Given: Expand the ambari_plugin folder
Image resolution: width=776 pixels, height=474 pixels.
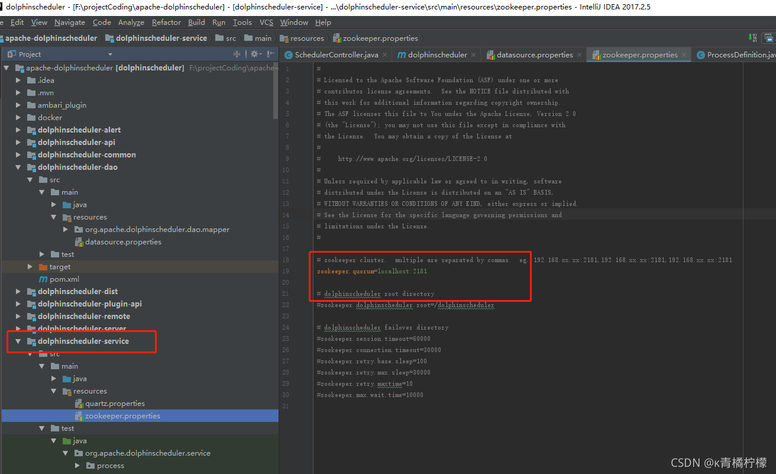Looking at the screenshot, I should (x=18, y=105).
